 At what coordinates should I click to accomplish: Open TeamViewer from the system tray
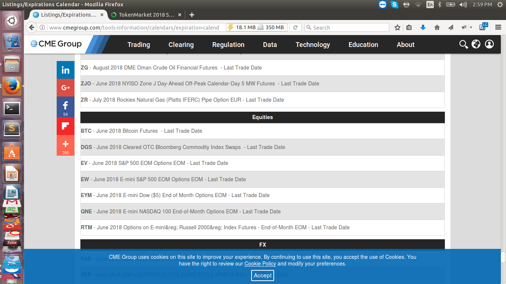(x=383, y=4)
